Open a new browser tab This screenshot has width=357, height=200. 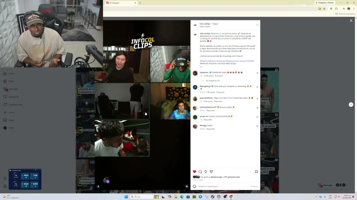point(140,3)
